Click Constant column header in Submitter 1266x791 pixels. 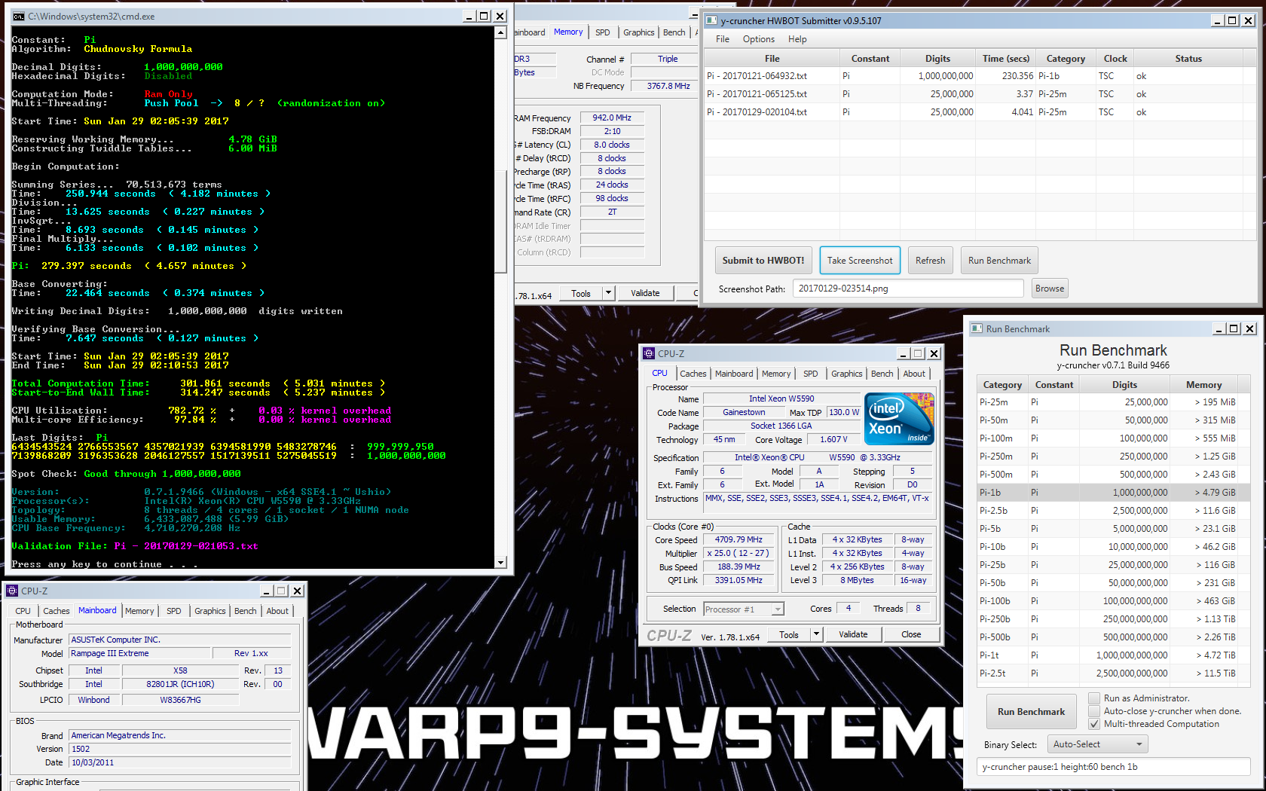click(x=870, y=59)
